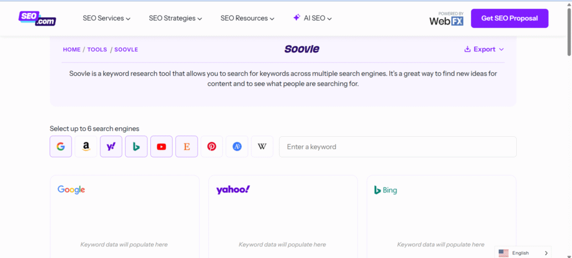Viewport: 572px width, 258px height.
Task: Enable the App Store search engine
Action: (237, 146)
